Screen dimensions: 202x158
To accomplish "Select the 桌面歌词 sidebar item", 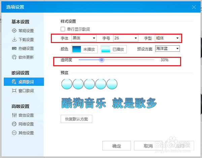I will click(x=24, y=82).
